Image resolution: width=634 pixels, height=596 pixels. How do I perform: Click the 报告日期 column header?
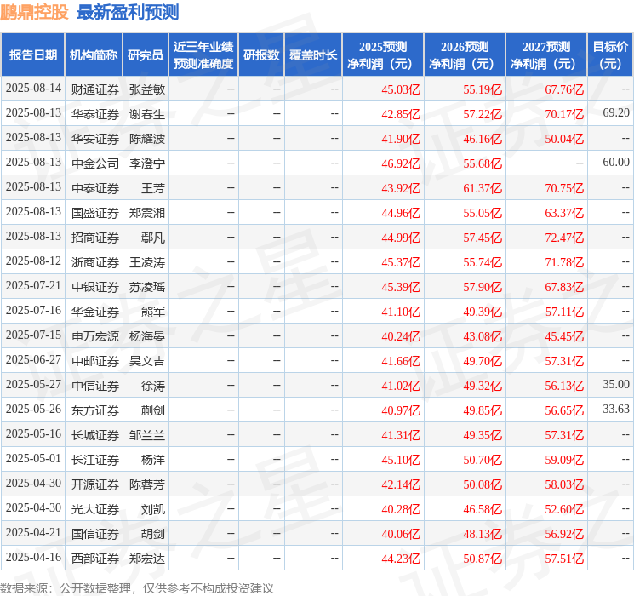[x=32, y=55]
